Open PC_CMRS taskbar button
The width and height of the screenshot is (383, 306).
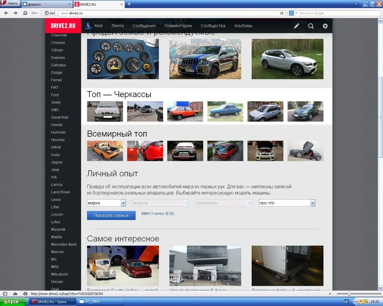[100, 302]
